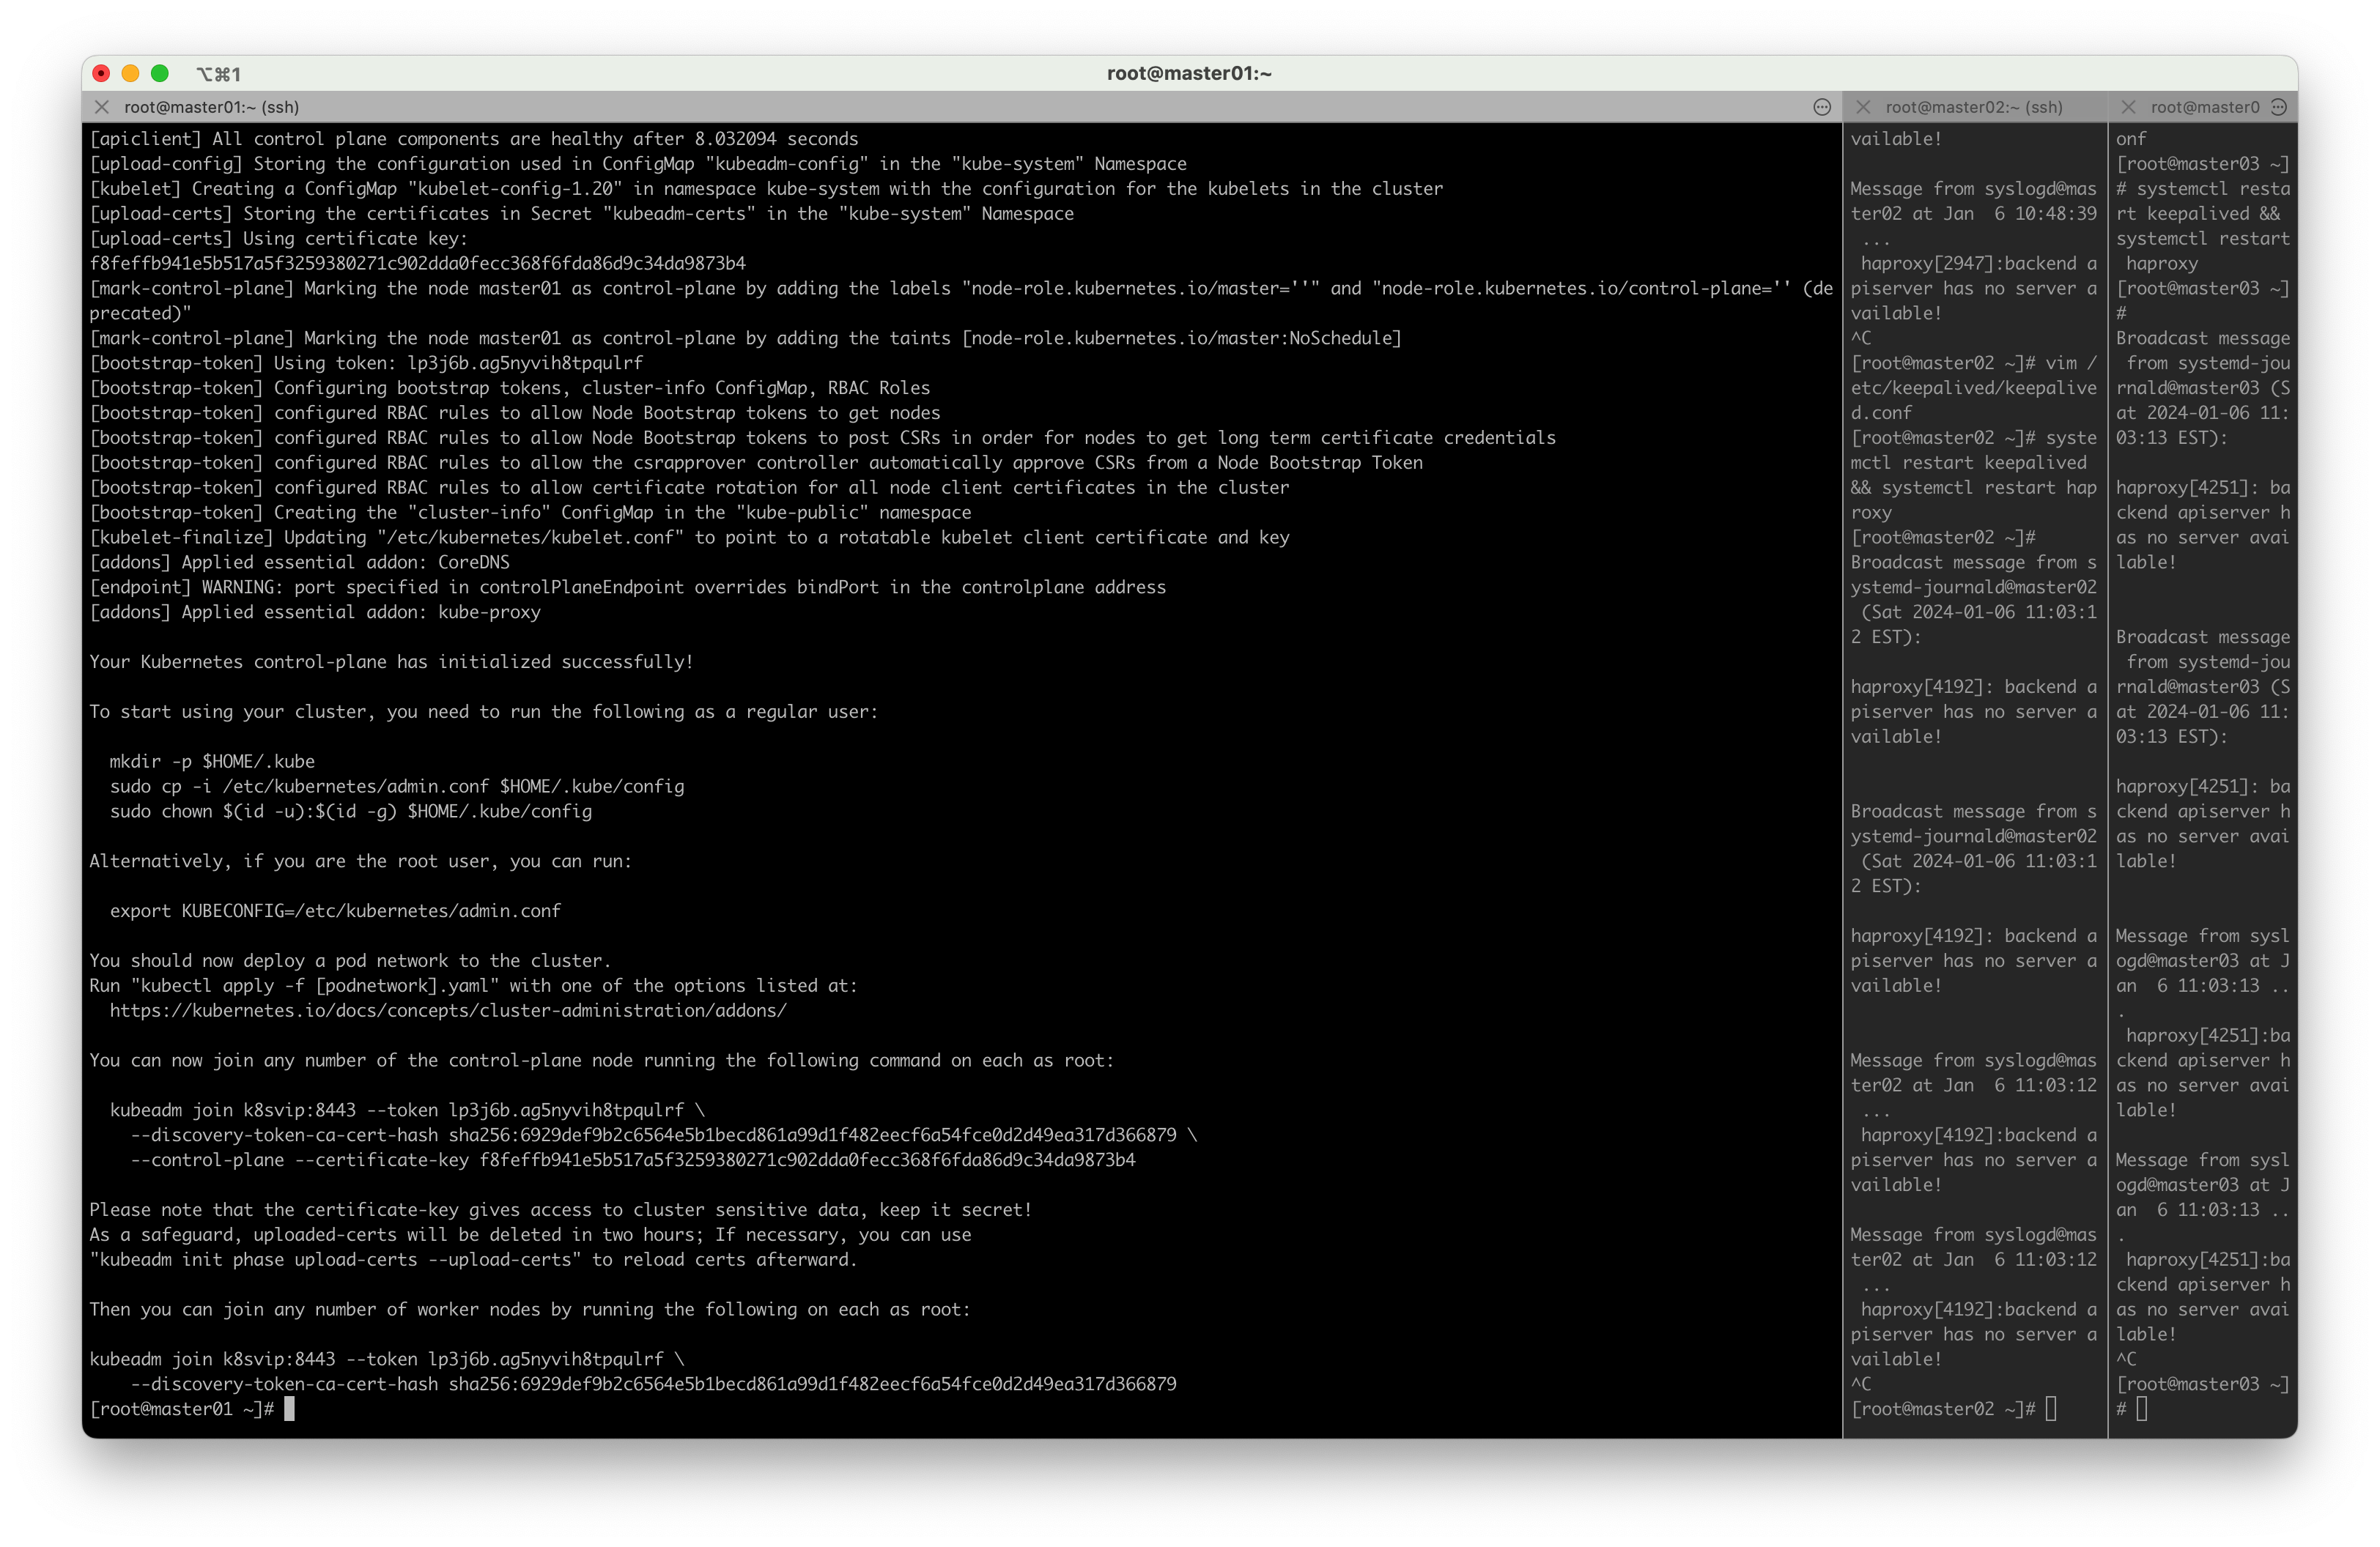
Task: Click 'Your Kubernetes control-plane has initialized successfully!'
Action: click(391, 661)
